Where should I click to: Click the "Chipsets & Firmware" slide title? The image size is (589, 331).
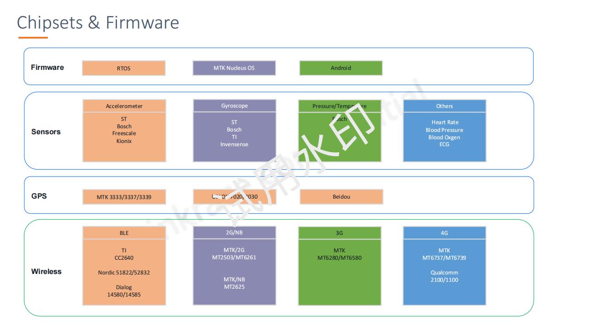click(x=98, y=23)
